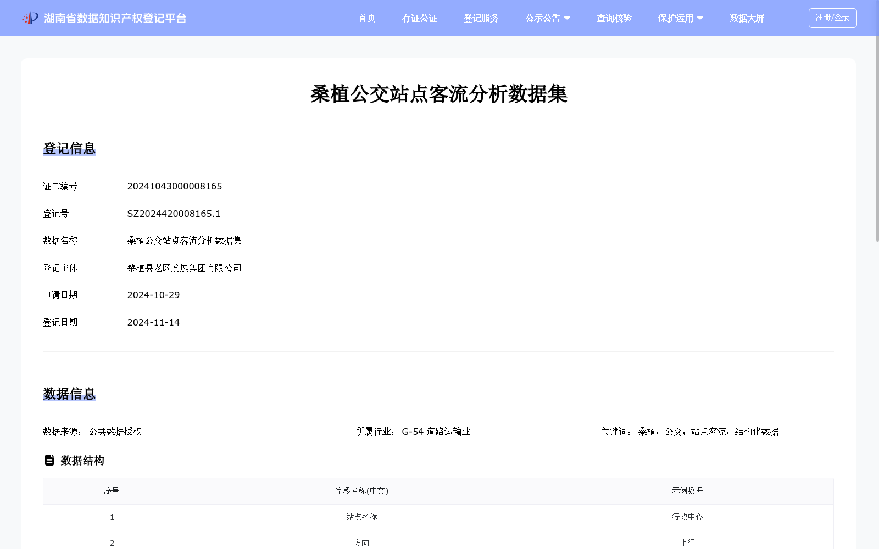The image size is (879, 549).
Task: Click keywords 桑植；公交；站点客流；结构化数据
Action: (708, 432)
